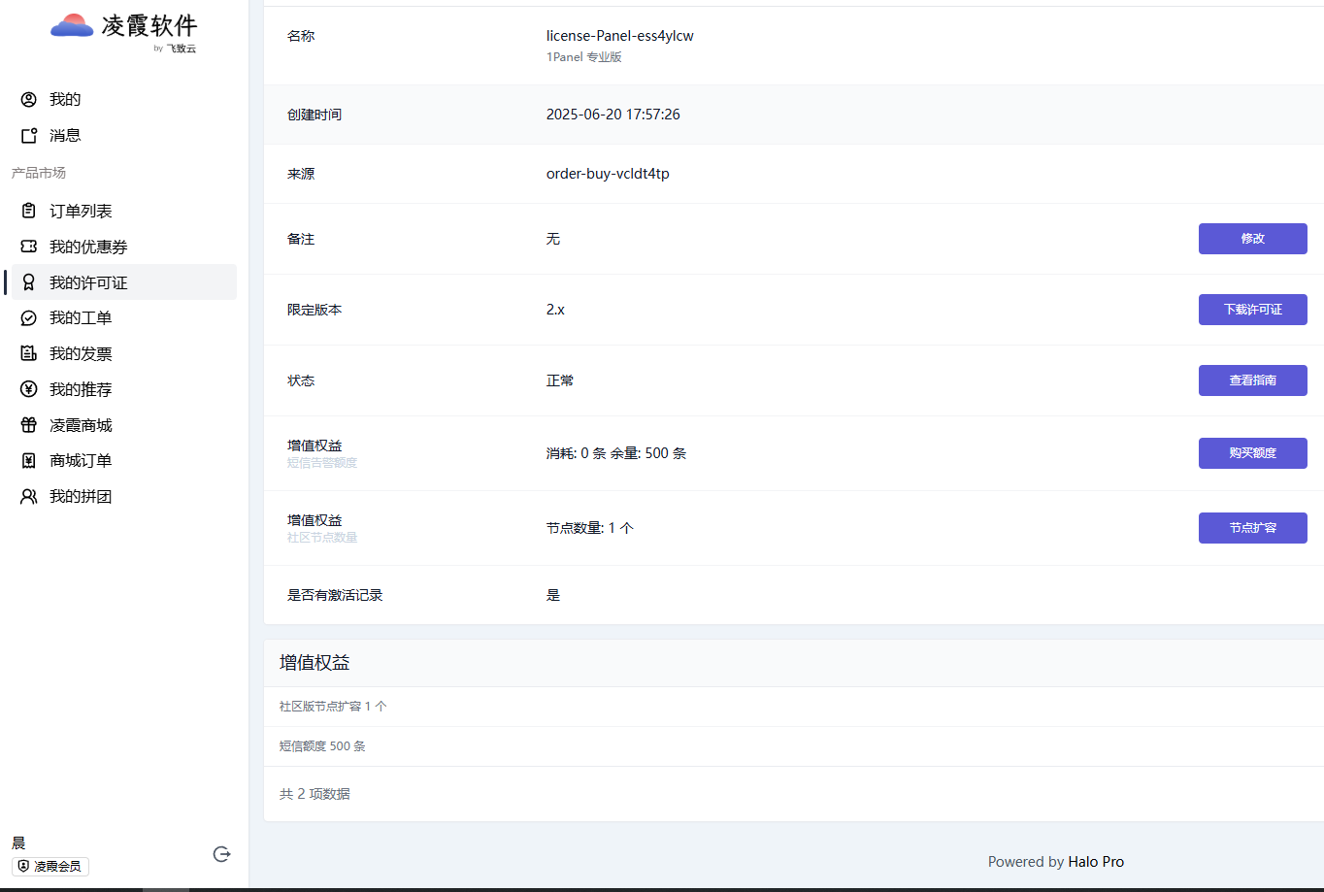Open the 凌霞商城 gift icon
This screenshot has height=892, width=1324.
(x=29, y=426)
